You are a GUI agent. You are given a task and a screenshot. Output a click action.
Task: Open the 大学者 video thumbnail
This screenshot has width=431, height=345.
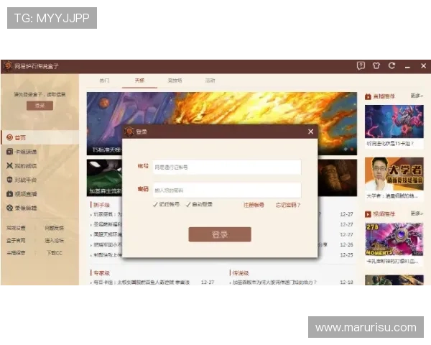[394, 174]
